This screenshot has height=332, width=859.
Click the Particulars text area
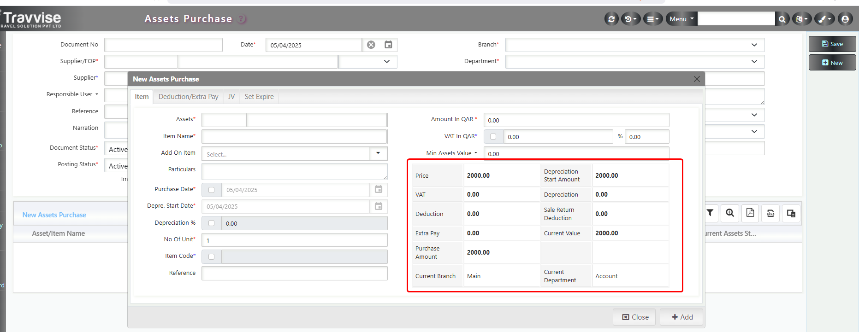point(295,172)
